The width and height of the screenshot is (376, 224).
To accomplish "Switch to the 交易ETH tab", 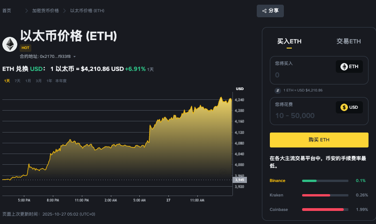I will click(348, 41).
